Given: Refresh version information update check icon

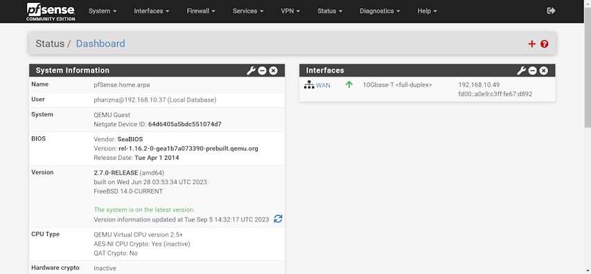Looking at the screenshot, I should click(278, 219).
